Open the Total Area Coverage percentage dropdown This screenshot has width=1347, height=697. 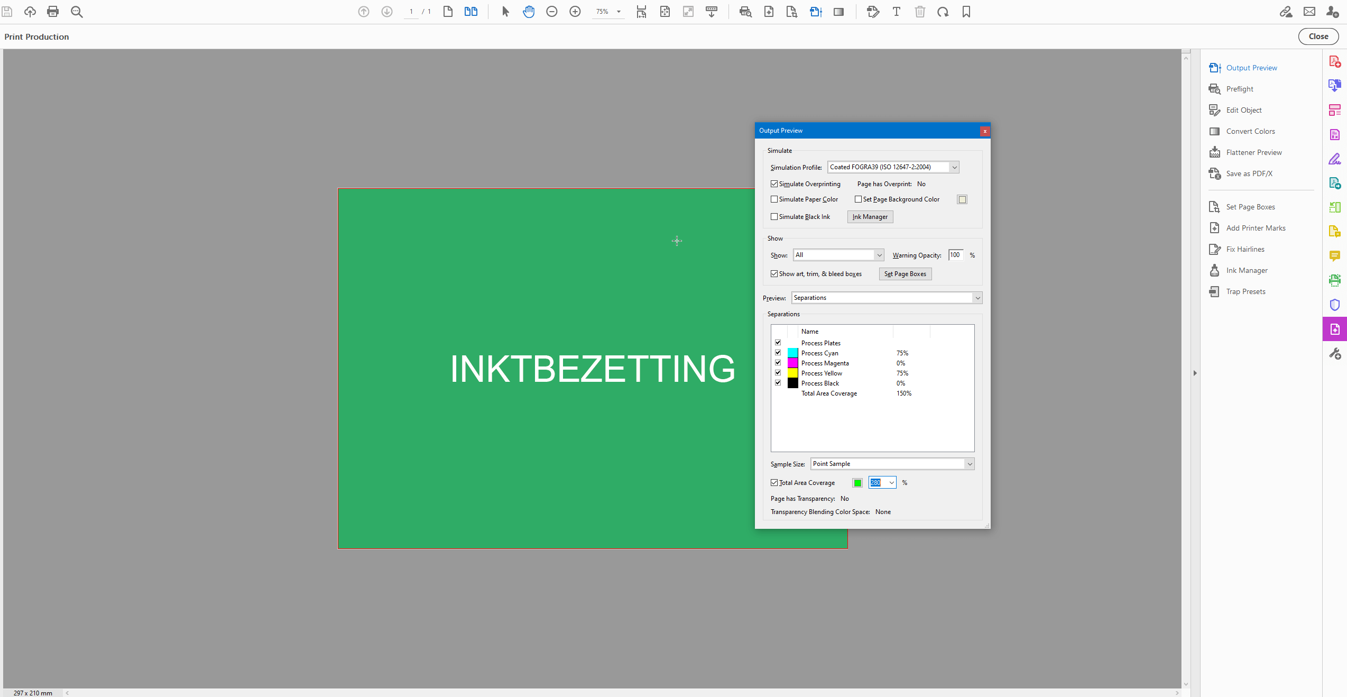891,482
